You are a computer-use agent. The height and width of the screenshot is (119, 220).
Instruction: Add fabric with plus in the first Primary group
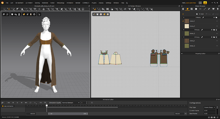[214, 17]
